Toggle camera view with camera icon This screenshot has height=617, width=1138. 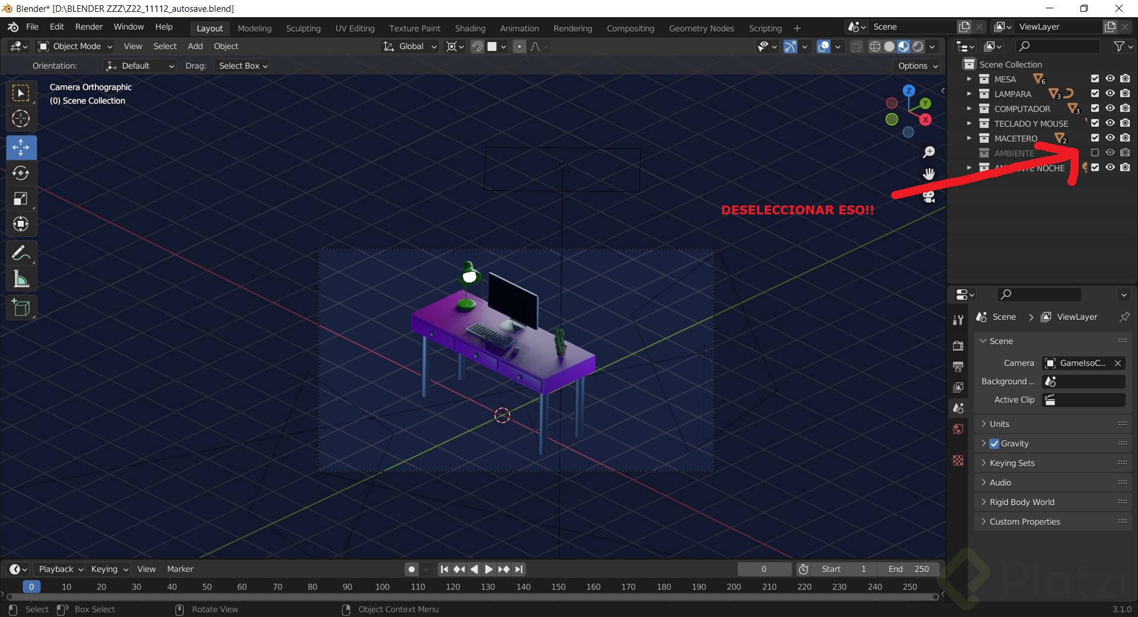coord(929,197)
